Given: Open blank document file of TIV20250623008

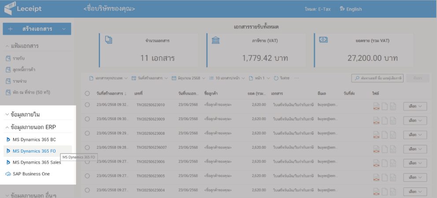Looking at the screenshot, I should click(x=385, y=135).
